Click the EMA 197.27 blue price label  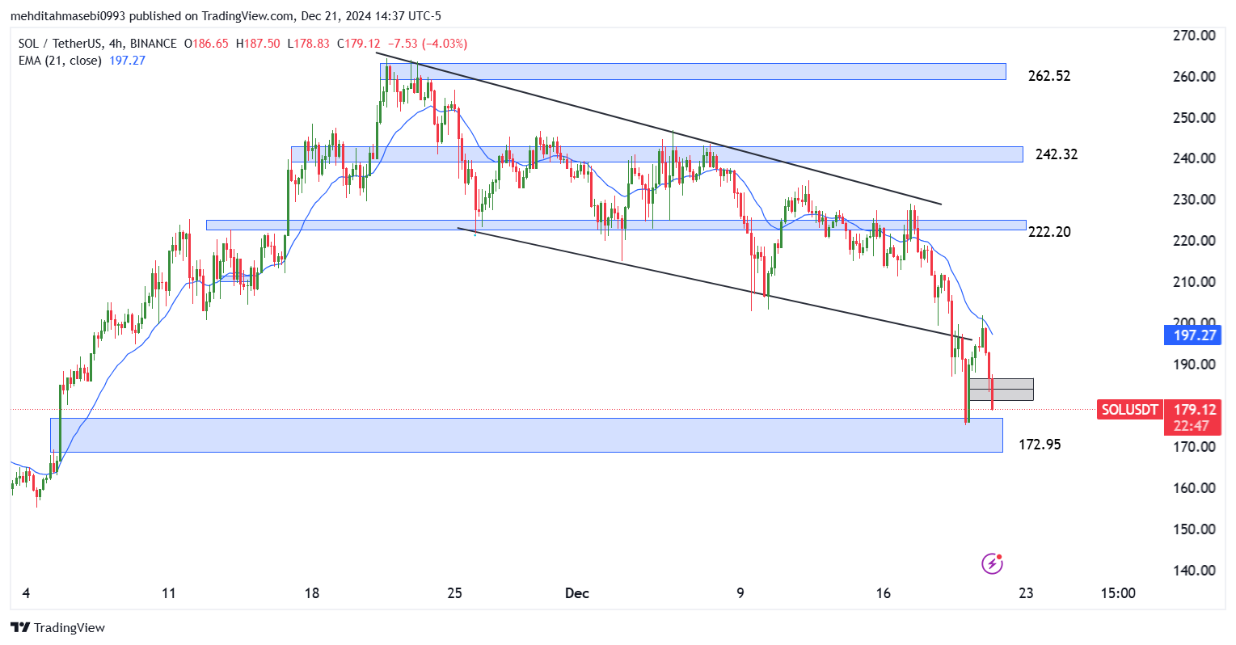tap(1192, 335)
